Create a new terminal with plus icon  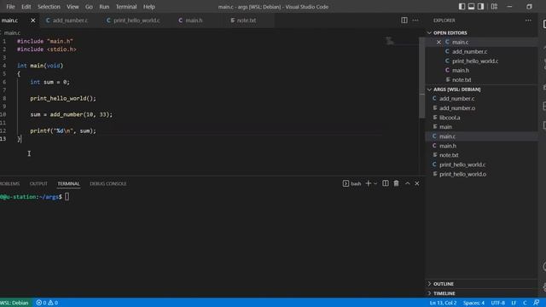tap(368, 183)
